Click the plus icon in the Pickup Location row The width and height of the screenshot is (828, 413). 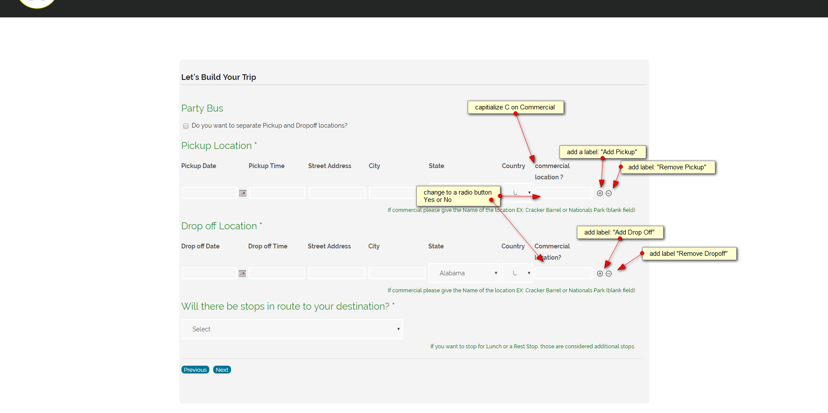tap(600, 193)
